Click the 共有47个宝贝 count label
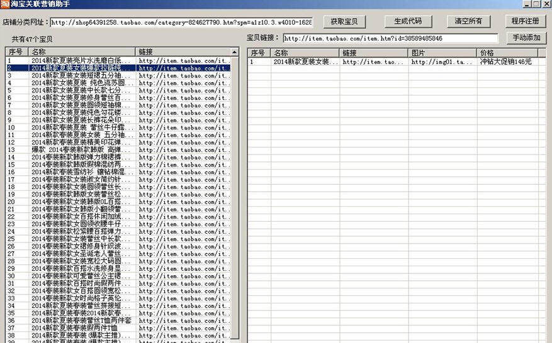The height and width of the screenshot is (343, 552). click(x=32, y=39)
